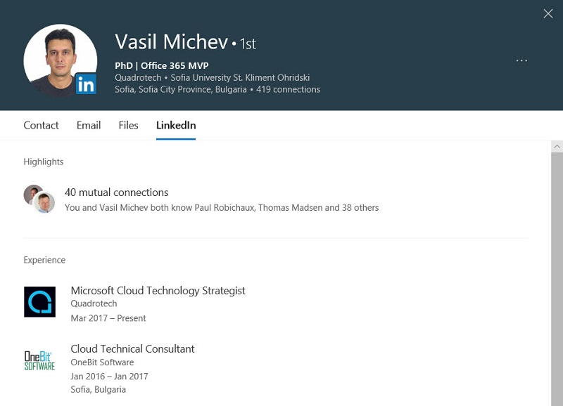Click the scrollbar up arrow
This screenshot has height=406, width=563.
click(x=557, y=147)
